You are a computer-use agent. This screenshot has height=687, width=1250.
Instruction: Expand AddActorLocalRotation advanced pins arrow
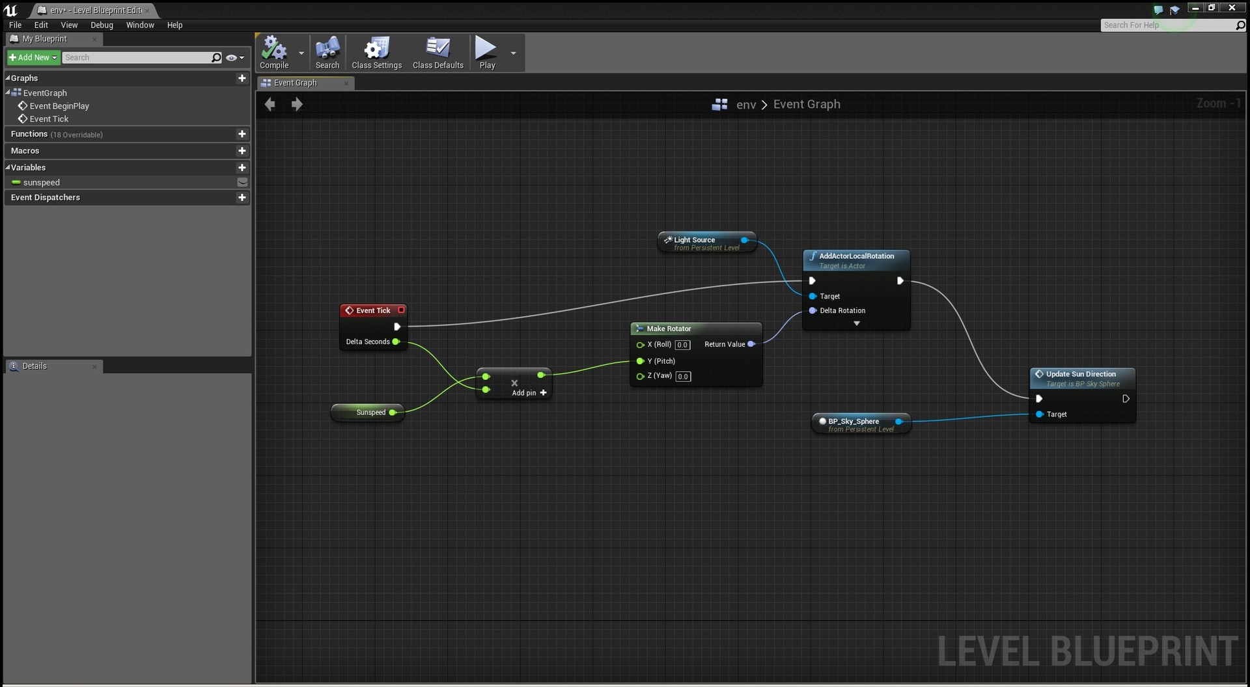857,323
